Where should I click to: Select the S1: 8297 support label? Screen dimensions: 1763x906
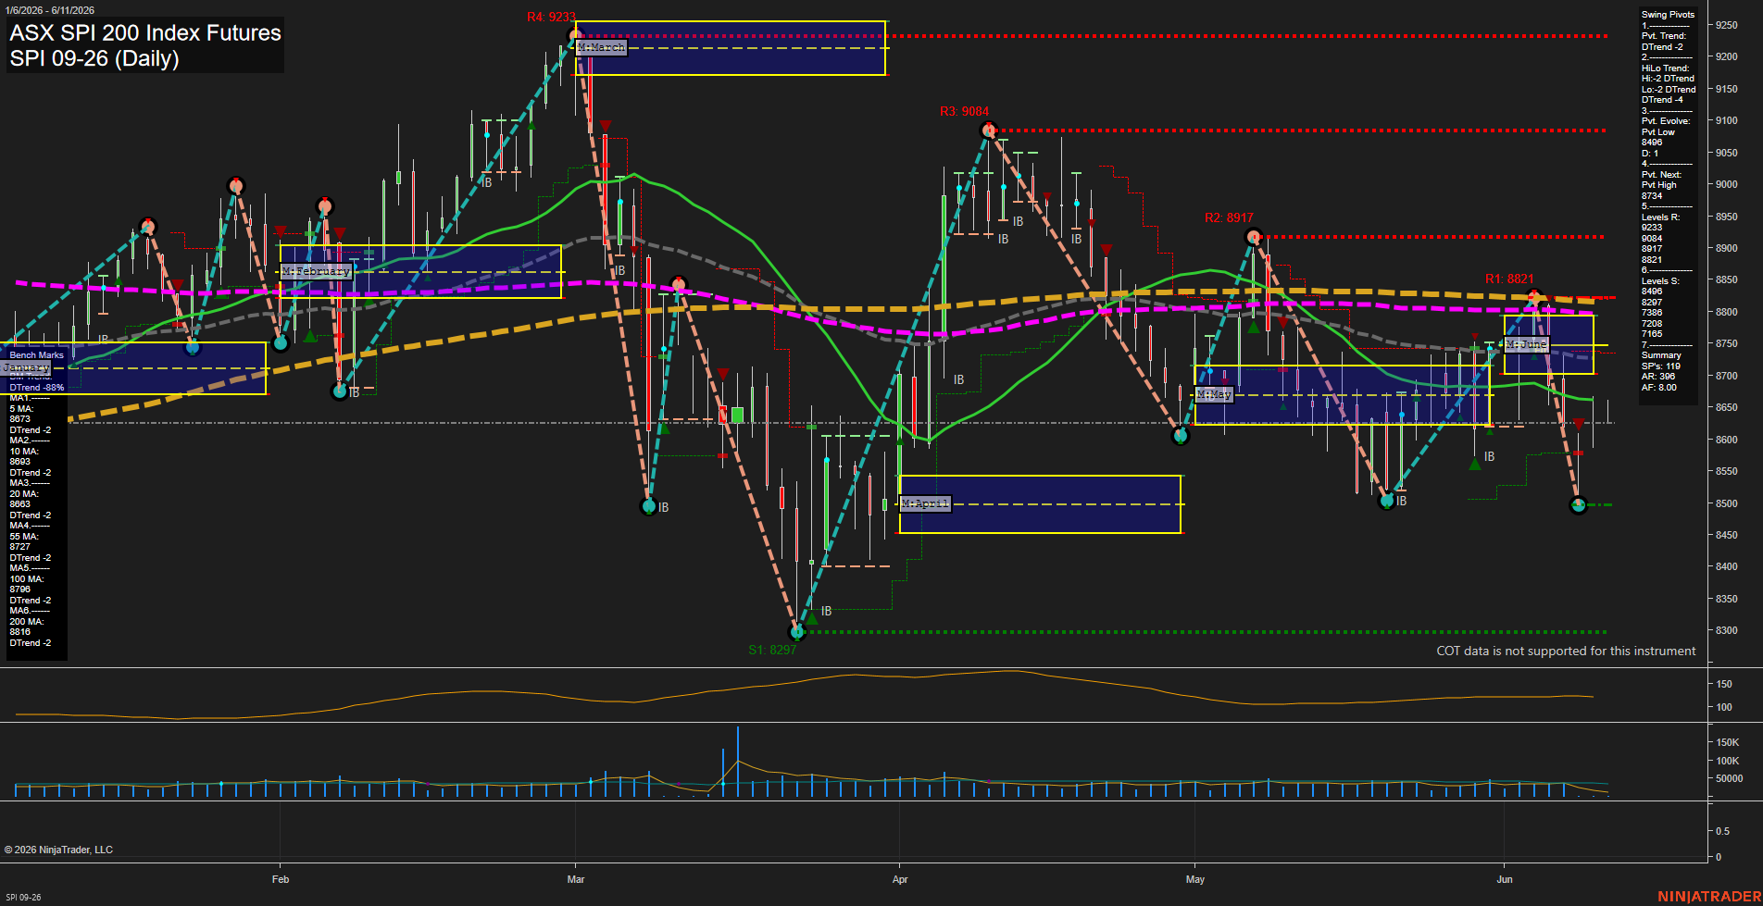tap(772, 650)
